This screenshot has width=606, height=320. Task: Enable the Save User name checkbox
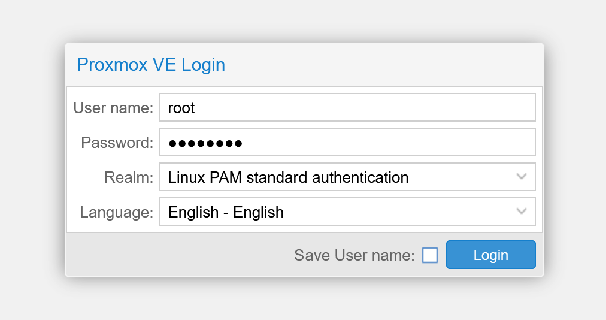click(x=430, y=255)
